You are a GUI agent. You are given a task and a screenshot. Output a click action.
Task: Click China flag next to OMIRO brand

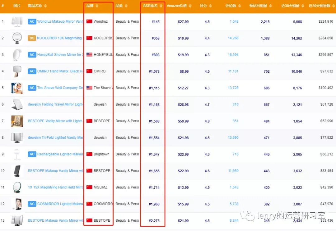click(89, 71)
